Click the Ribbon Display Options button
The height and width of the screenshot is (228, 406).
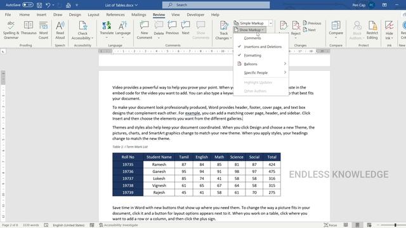[x=384, y=5]
